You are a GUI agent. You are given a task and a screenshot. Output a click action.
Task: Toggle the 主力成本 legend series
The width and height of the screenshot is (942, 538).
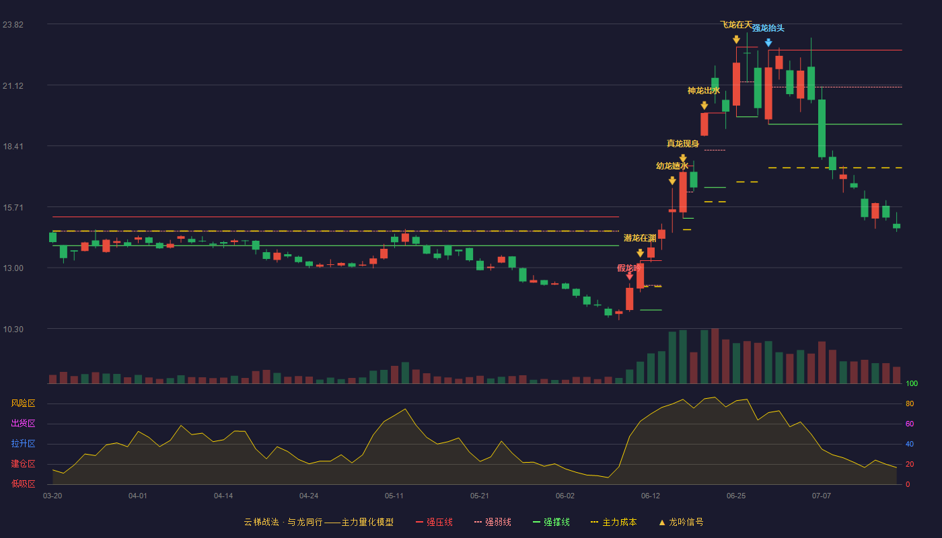[614, 522]
